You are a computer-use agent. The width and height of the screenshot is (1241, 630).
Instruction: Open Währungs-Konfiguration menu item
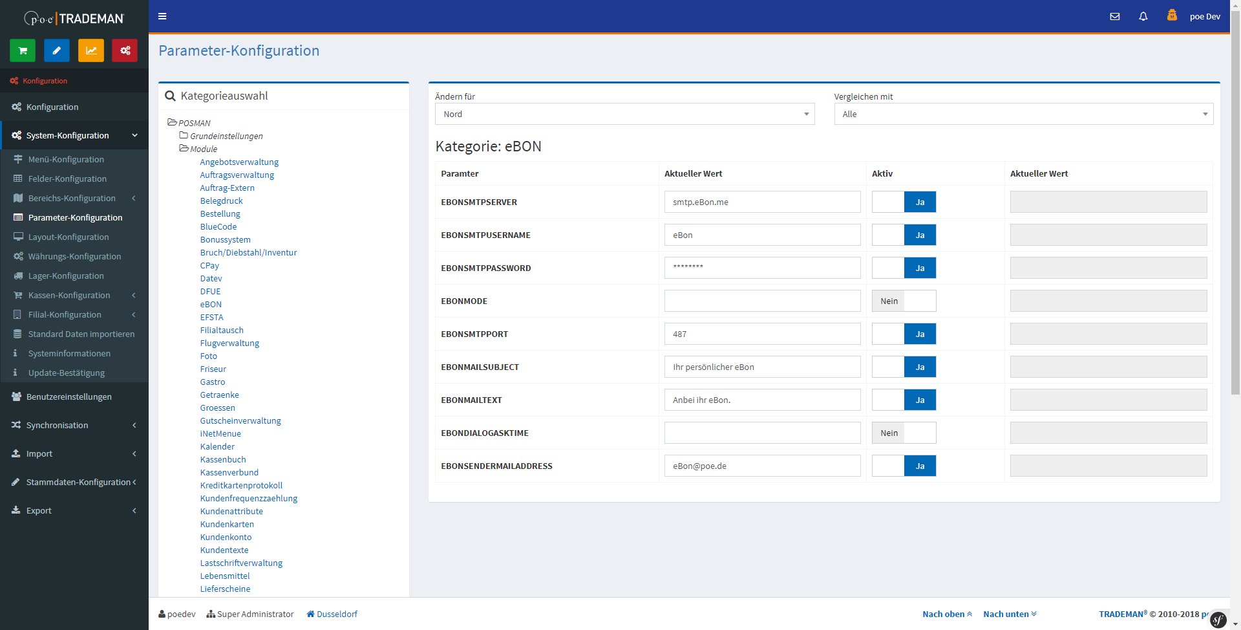coord(74,256)
